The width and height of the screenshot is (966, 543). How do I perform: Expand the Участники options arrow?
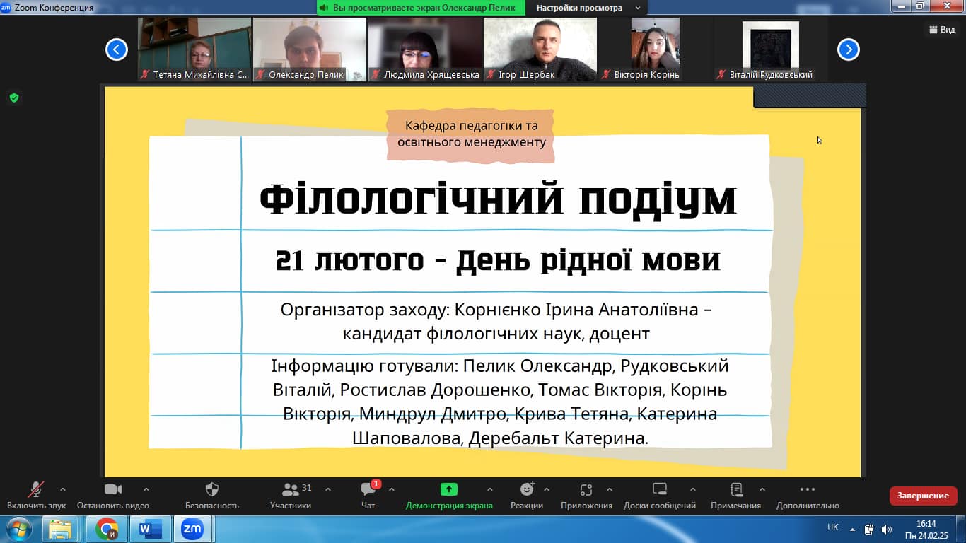point(328,489)
